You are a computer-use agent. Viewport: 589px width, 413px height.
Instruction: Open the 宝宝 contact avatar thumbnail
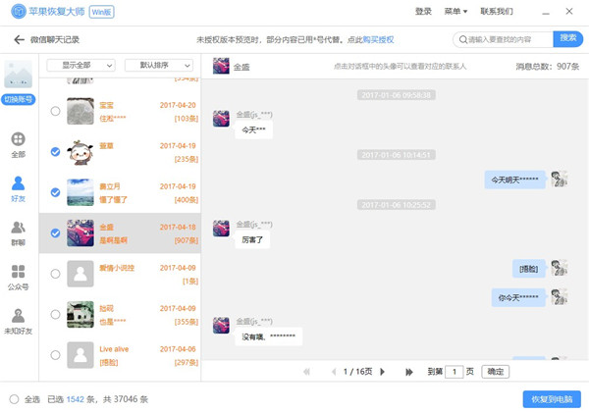tap(80, 111)
